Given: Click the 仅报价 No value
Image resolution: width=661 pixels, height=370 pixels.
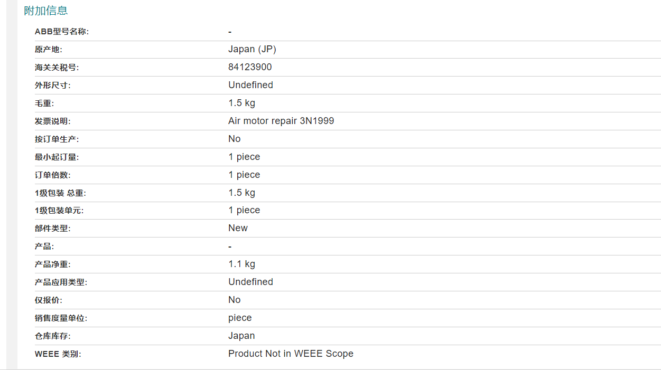Looking at the screenshot, I should 234,300.
